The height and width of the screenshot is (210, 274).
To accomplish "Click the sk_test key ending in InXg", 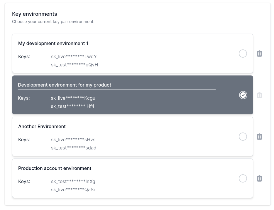I will (x=73, y=181).
